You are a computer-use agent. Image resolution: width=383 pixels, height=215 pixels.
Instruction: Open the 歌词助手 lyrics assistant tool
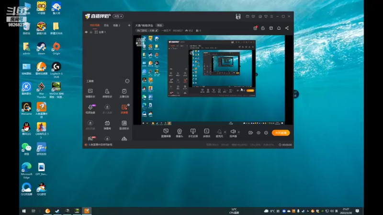click(124, 125)
